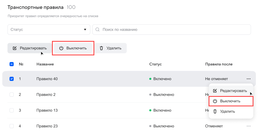Click the power icon in the context menu
Screen dimensions: 260x132
[215, 101]
